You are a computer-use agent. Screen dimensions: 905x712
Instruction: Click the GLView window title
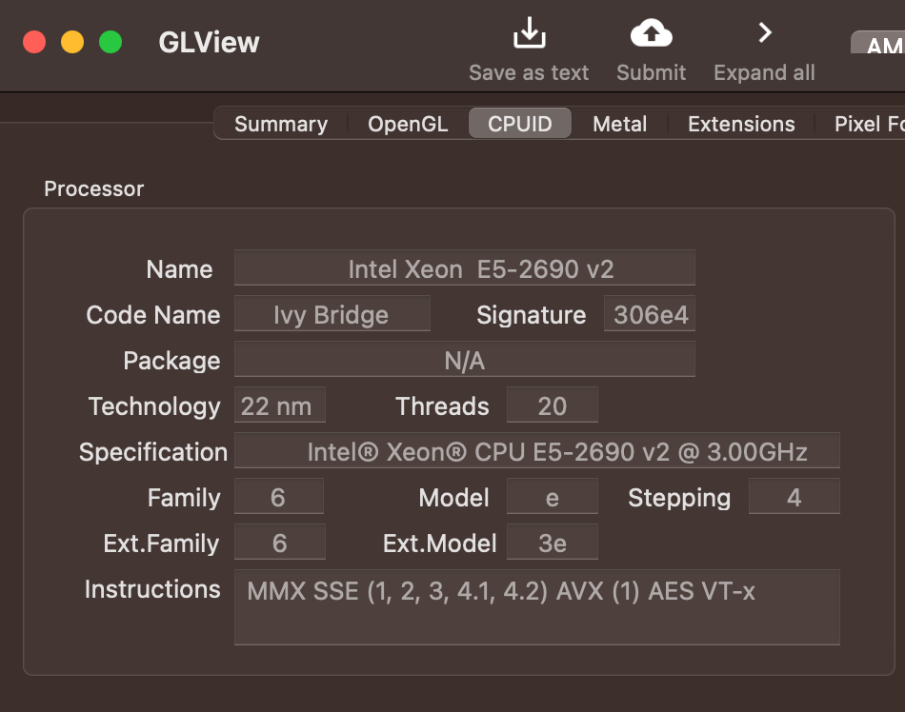coord(209,42)
